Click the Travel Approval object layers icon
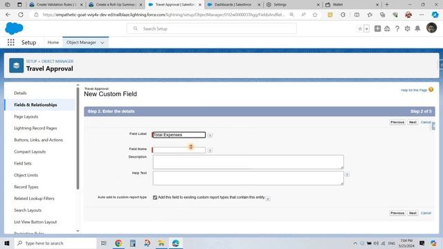The height and width of the screenshot is (249, 443). coord(17,66)
